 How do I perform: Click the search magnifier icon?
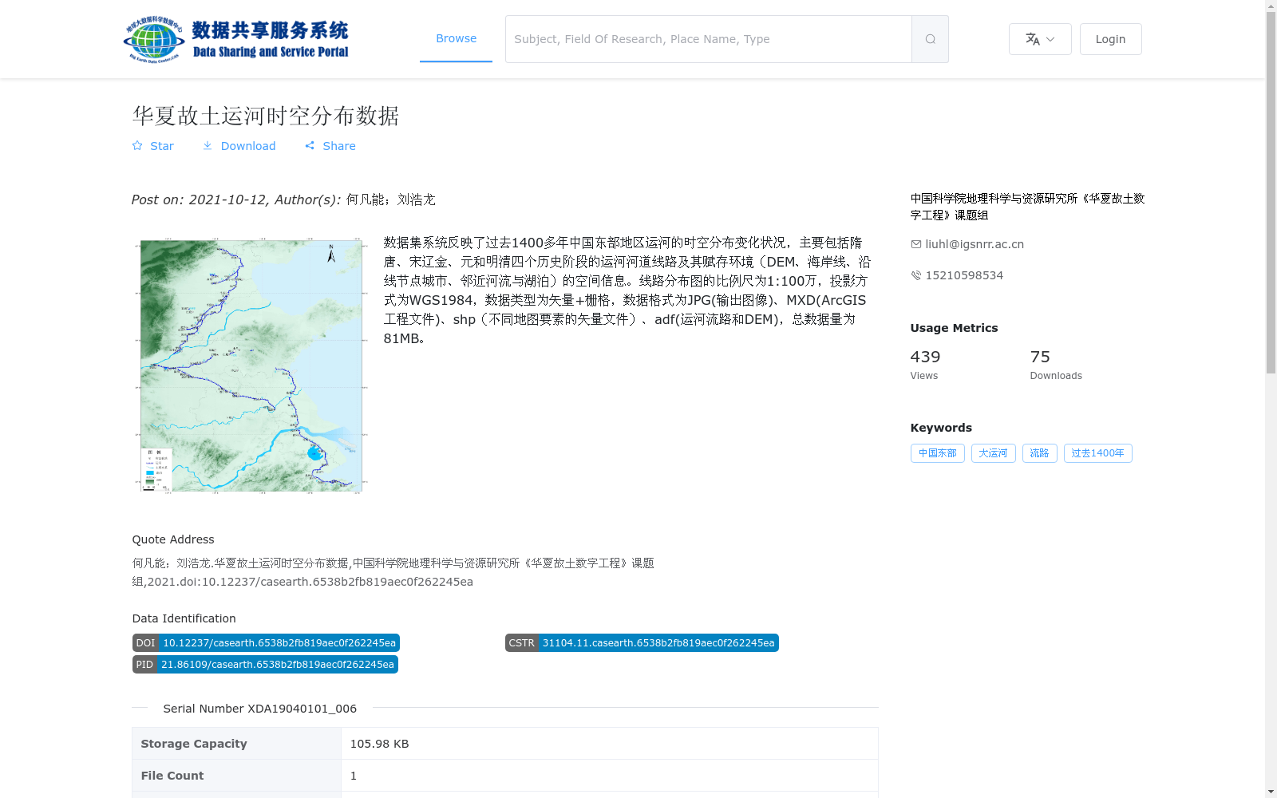[930, 39]
